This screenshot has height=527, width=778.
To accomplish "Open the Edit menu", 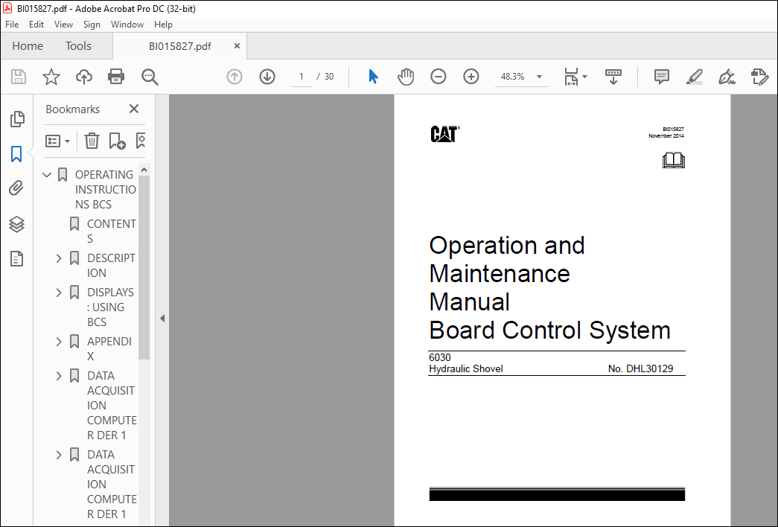I will 36,25.
